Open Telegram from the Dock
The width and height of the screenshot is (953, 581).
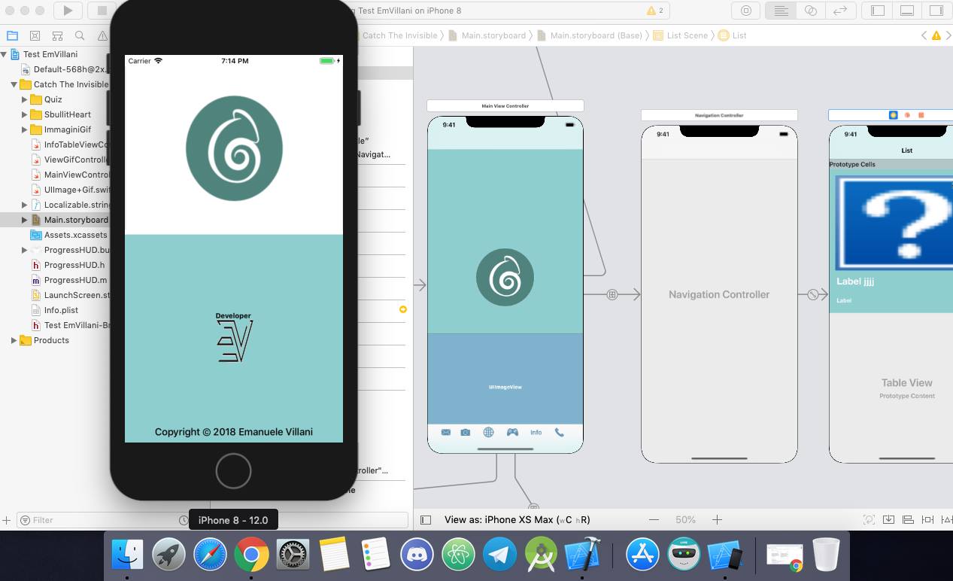499,555
